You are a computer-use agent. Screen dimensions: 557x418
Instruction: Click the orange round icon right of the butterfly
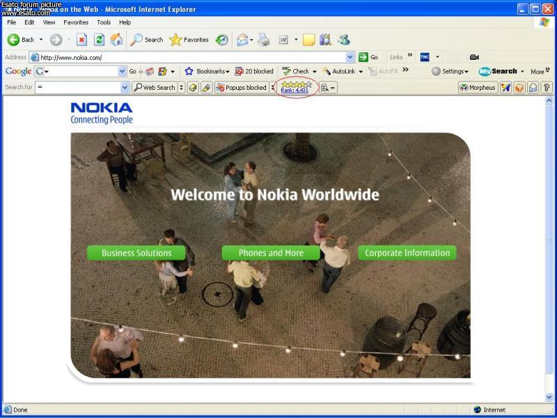pyautogui.click(x=519, y=88)
